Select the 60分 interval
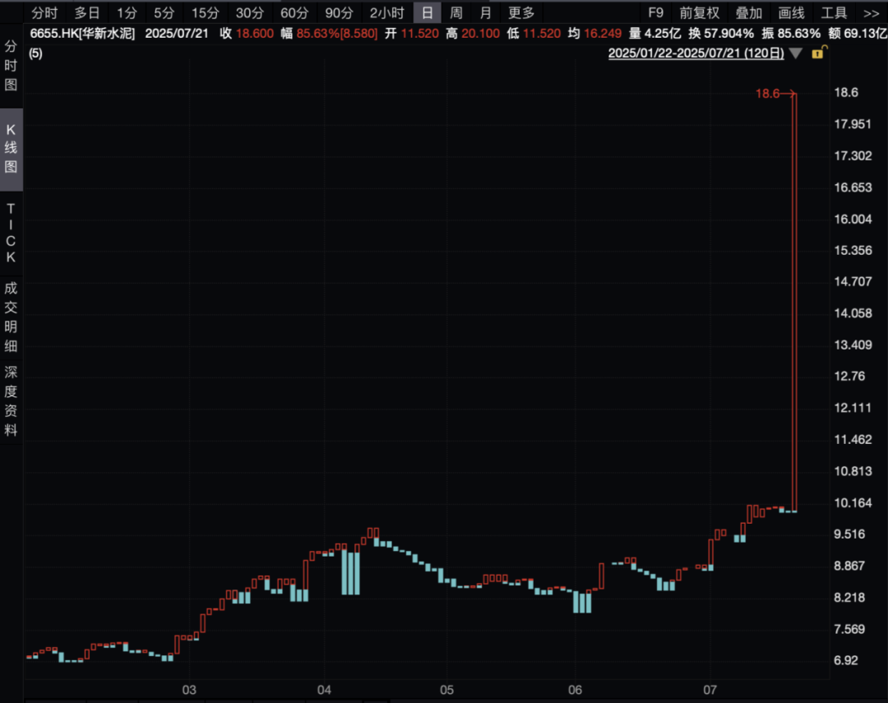This screenshot has width=888, height=703. pos(294,13)
